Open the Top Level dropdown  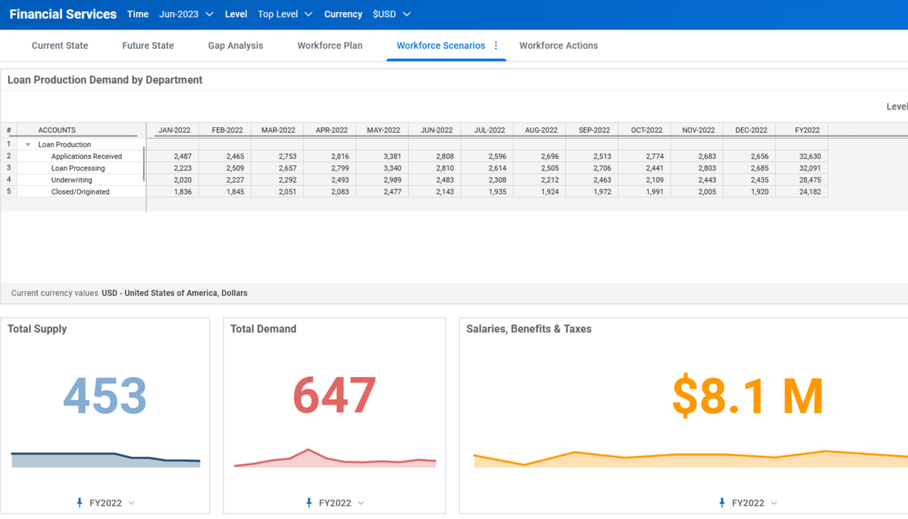pyautogui.click(x=285, y=14)
